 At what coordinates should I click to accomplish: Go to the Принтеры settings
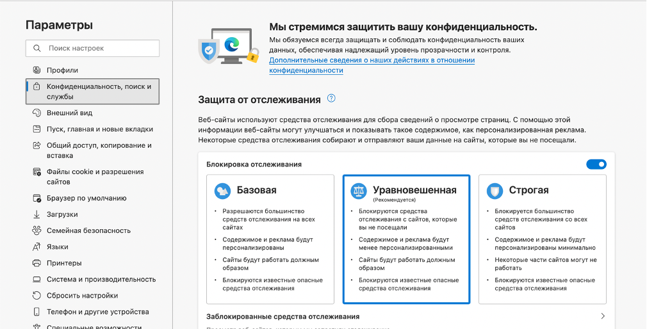pos(92,263)
